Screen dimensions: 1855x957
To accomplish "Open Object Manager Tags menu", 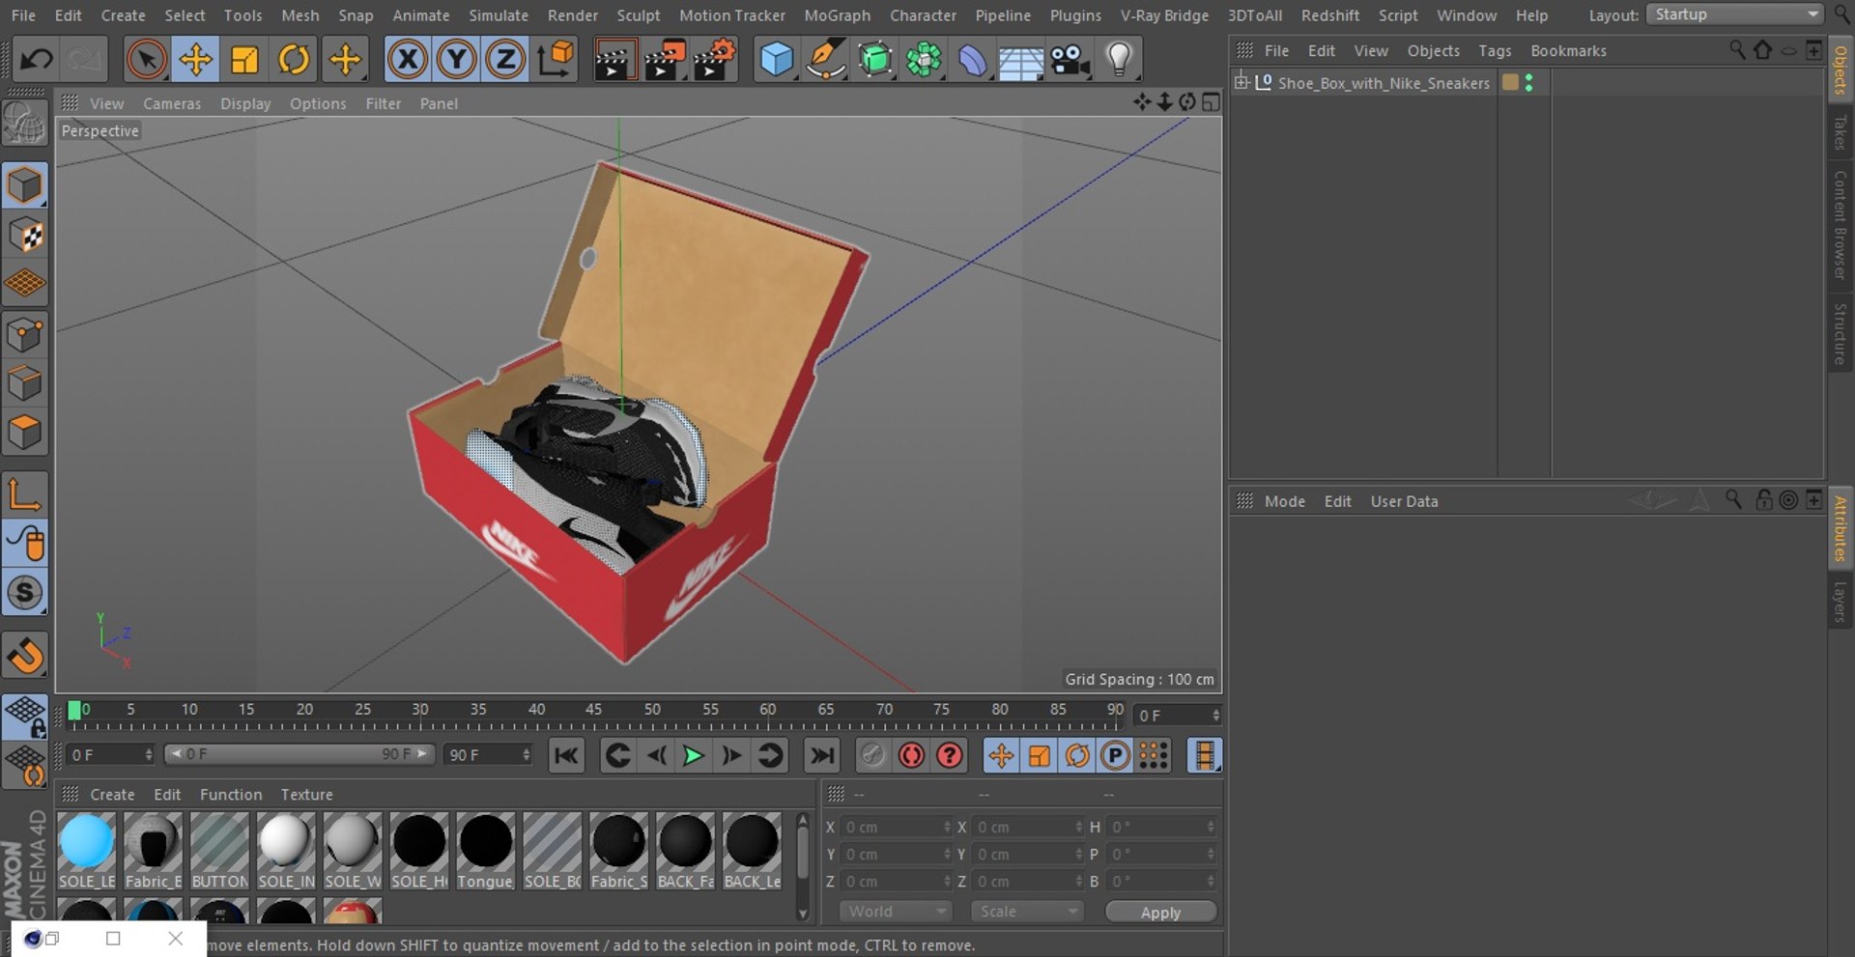I will [1495, 50].
